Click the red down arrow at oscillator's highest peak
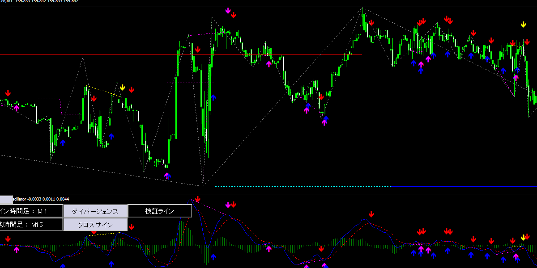The height and width of the screenshot is (268, 537). pyautogui.click(x=198, y=199)
